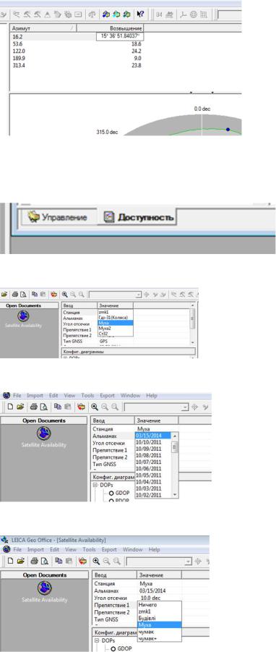The height and width of the screenshot is (652, 276).
Task: Choose Гдз-31(Колиса) in the station list
Action: click(x=116, y=317)
